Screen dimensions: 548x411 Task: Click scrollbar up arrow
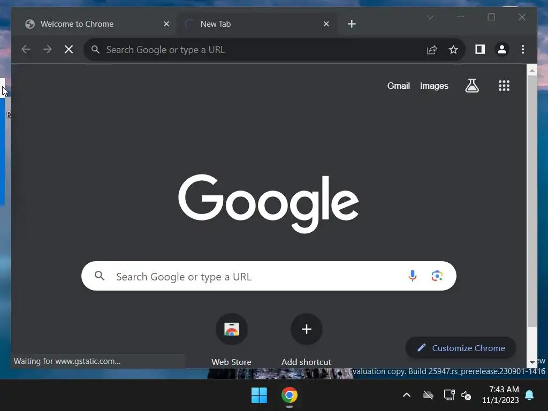pos(532,70)
